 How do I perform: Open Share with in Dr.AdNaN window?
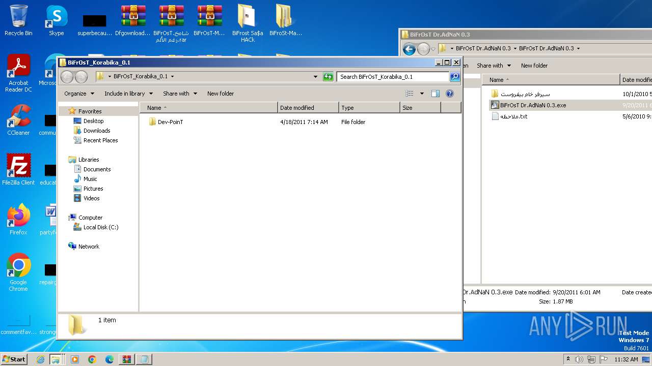point(494,66)
